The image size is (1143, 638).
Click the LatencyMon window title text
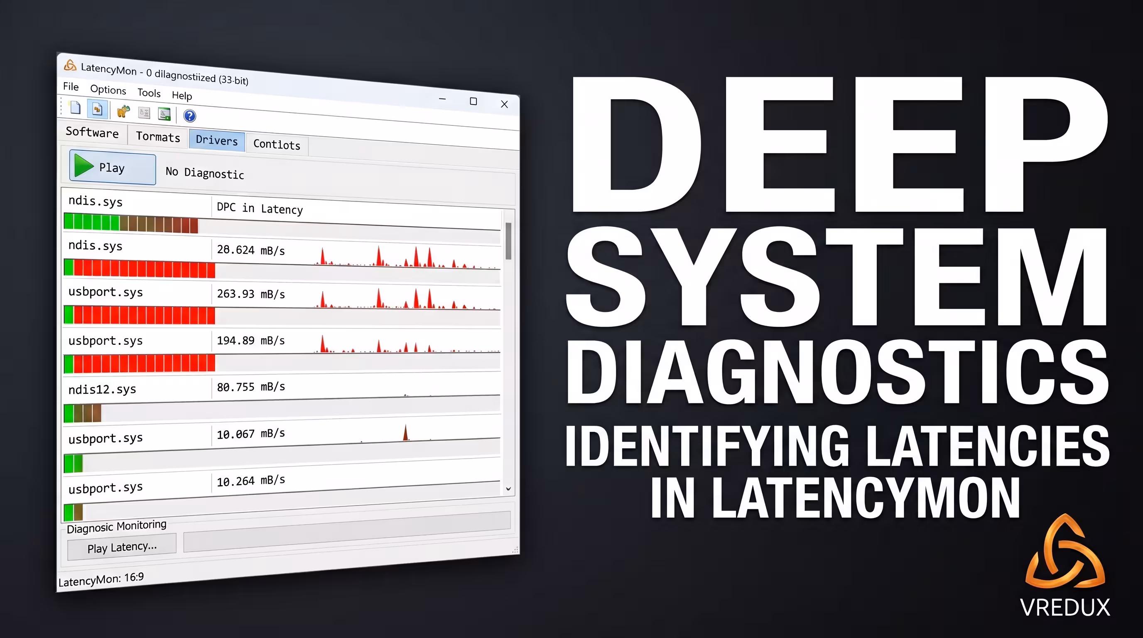pos(164,74)
